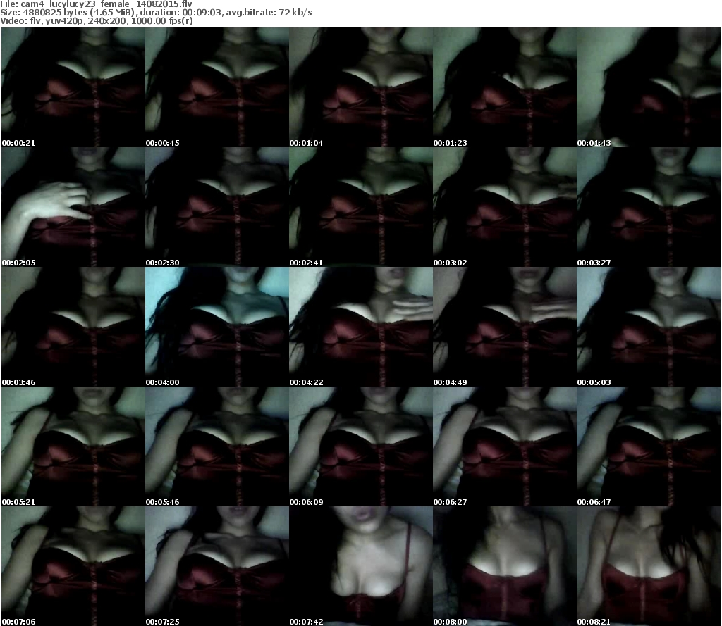The width and height of the screenshot is (722, 626).
Task: Select the thumbnail stamped 00:01:23
Action: point(505,87)
